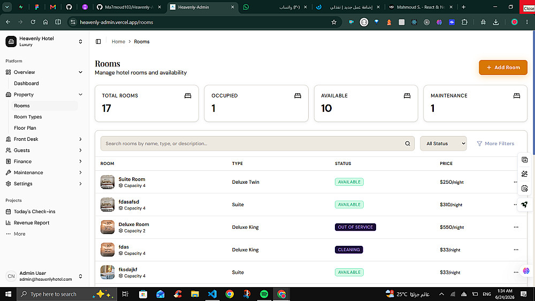
Task: Toggle the sidebar panel icon
Action: pyautogui.click(x=98, y=42)
